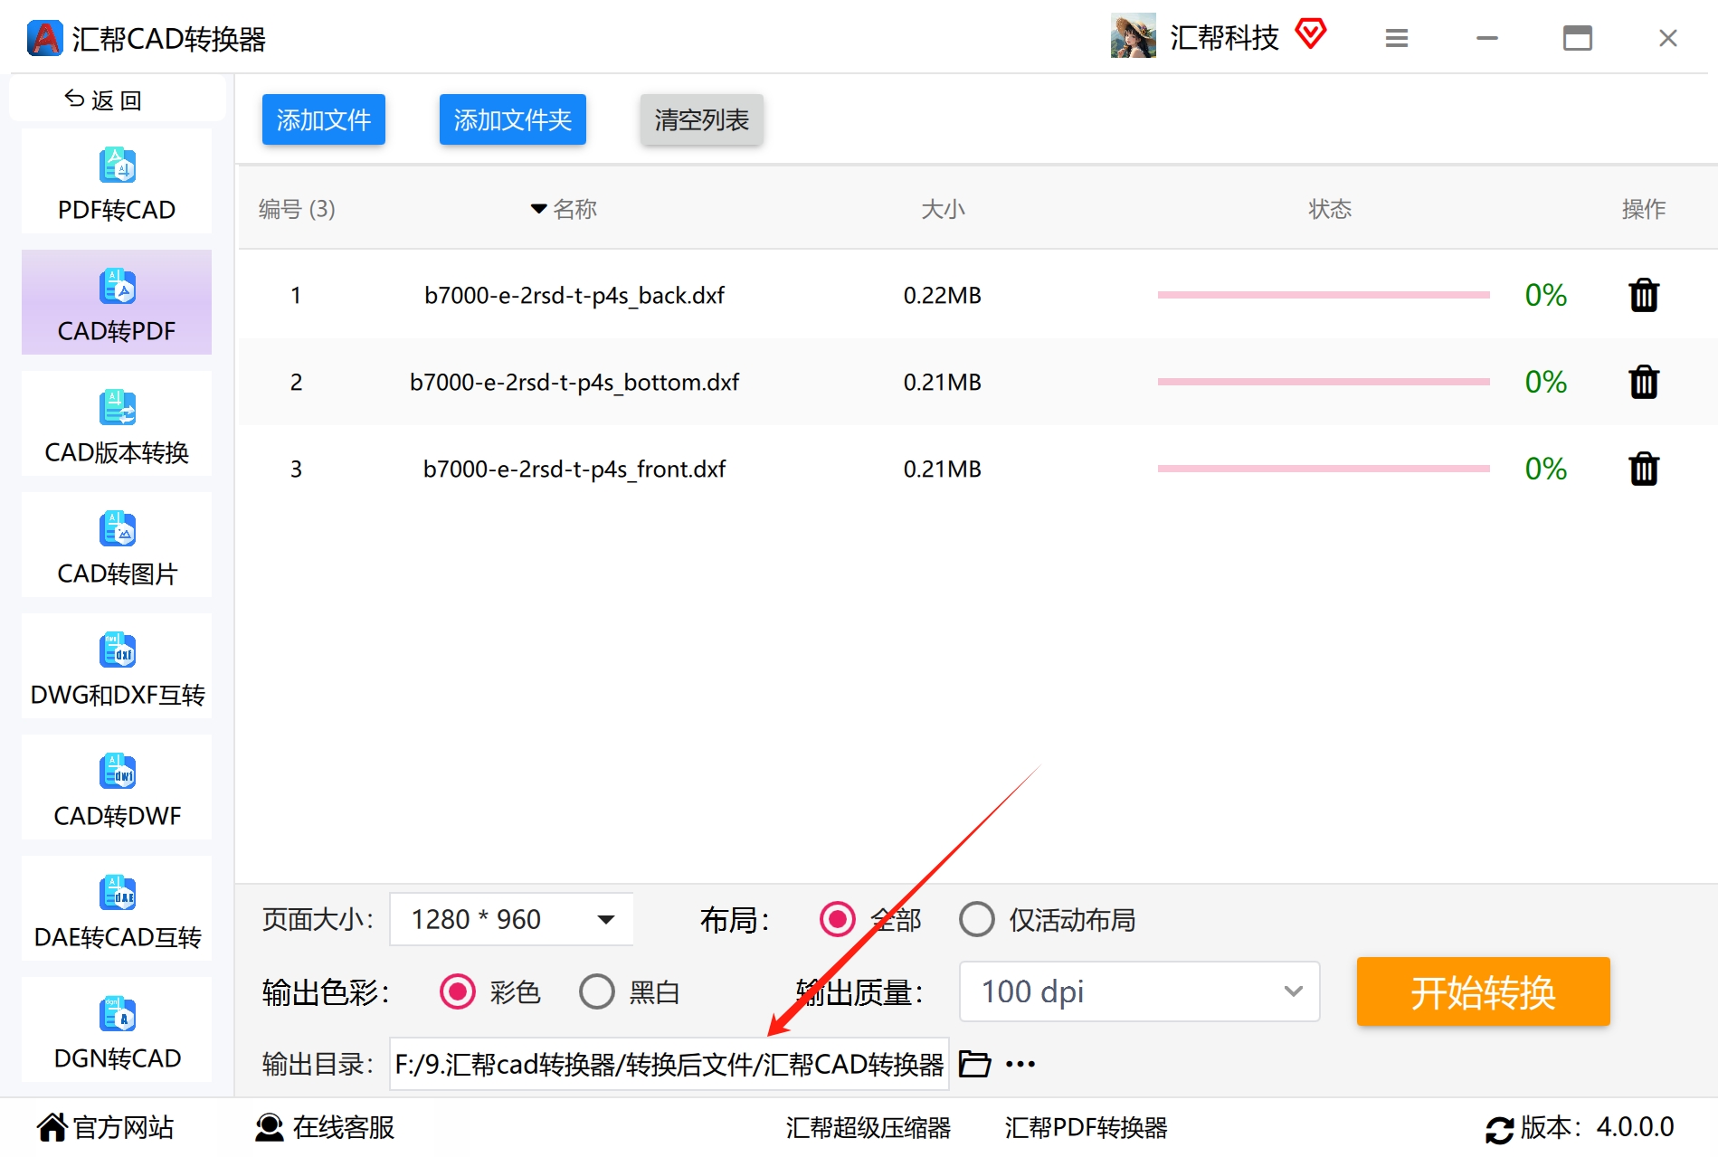Open 汇帮超级压缩器 link
The image size is (1718, 1157).
pos(868,1127)
